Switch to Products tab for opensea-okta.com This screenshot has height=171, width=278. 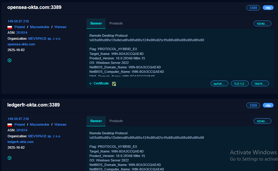click(x=116, y=23)
